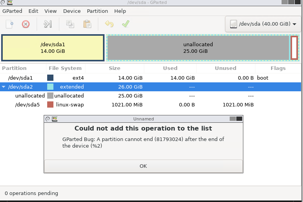Open the Device menu
Viewport: 303px width, 202px height.
tap(72, 11)
